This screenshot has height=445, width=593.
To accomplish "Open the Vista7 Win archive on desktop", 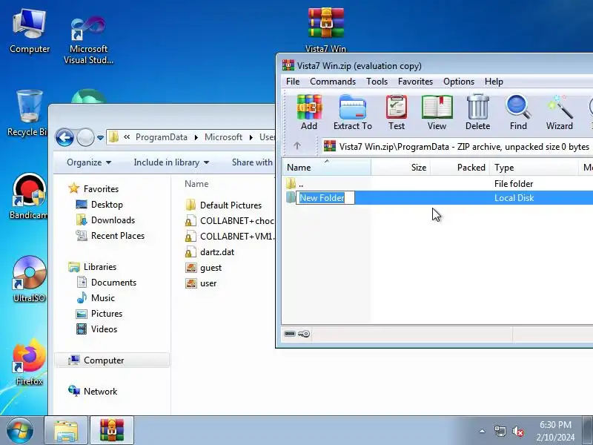I will [325, 30].
